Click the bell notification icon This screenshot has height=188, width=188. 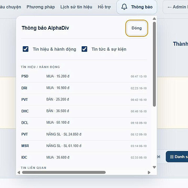pos(124,7)
